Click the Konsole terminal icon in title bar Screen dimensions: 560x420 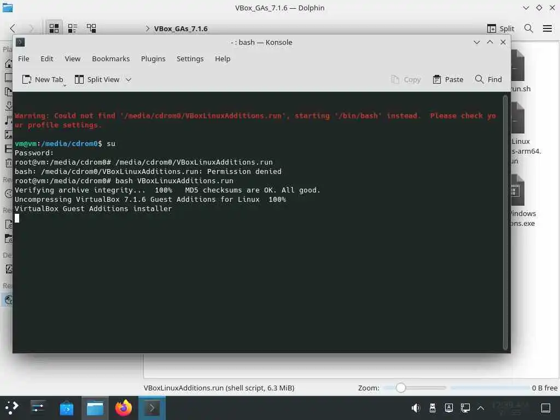(x=20, y=42)
